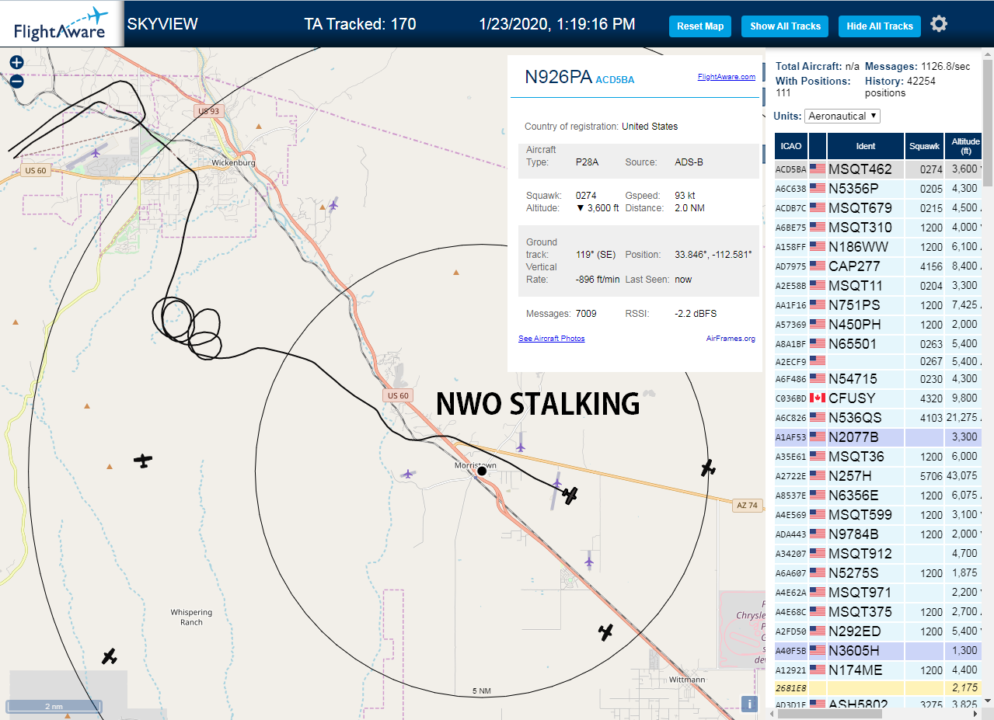Click the N926PA registration heading in info panel
Viewport: 994px width, 720px height.
(x=558, y=76)
